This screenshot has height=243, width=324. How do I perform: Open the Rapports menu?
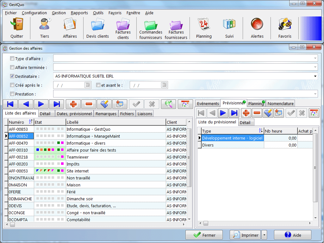tap(79, 13)
